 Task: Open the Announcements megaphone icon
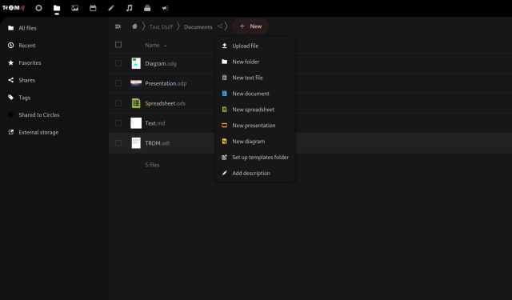166,8
